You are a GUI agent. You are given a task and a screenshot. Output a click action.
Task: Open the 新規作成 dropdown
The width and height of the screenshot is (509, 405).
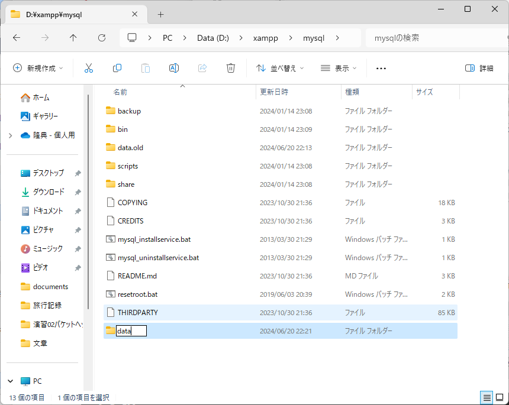(x=38, y=69)
